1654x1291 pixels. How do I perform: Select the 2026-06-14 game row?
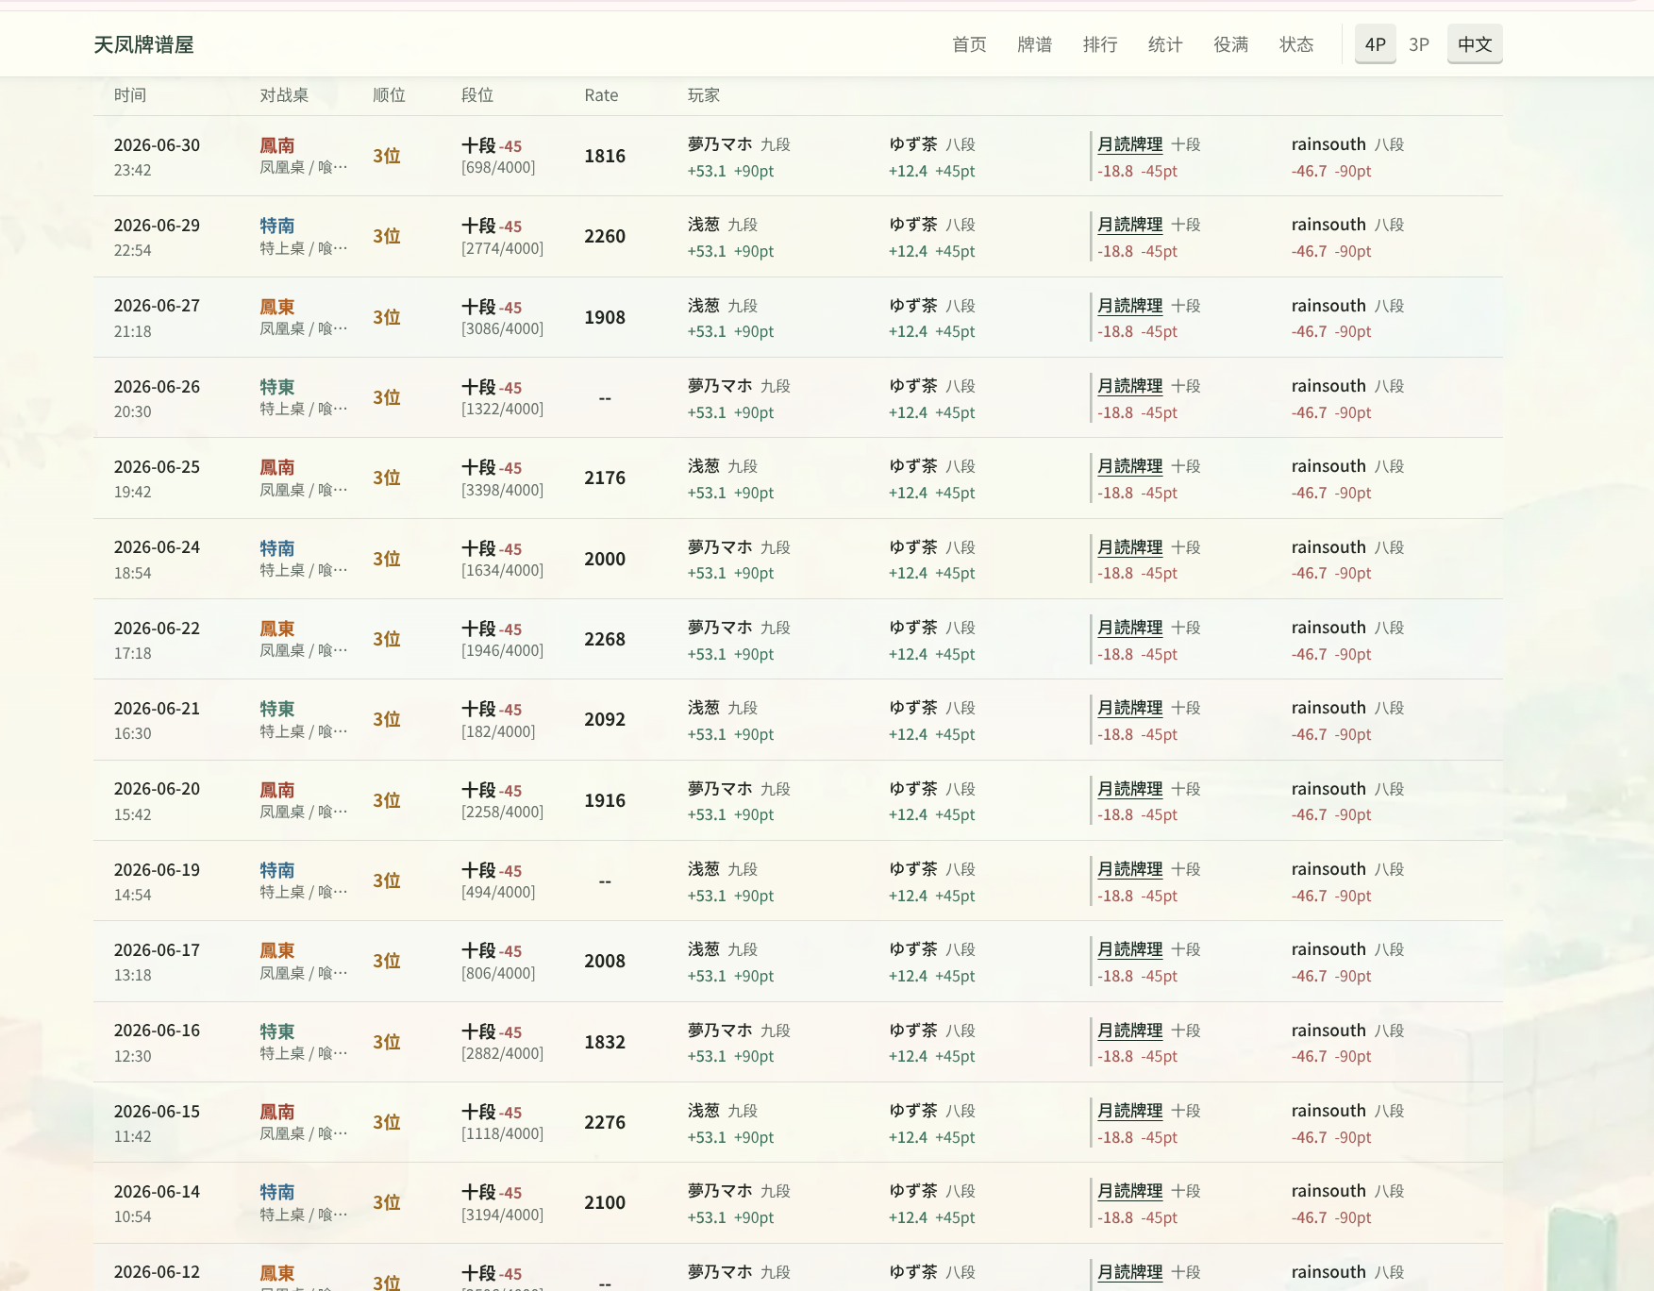pos(798,1202)
